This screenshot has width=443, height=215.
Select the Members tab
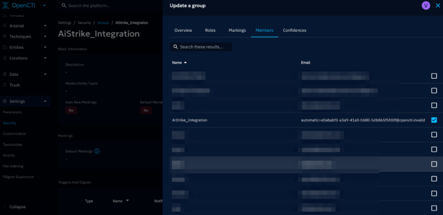point(264,30)
